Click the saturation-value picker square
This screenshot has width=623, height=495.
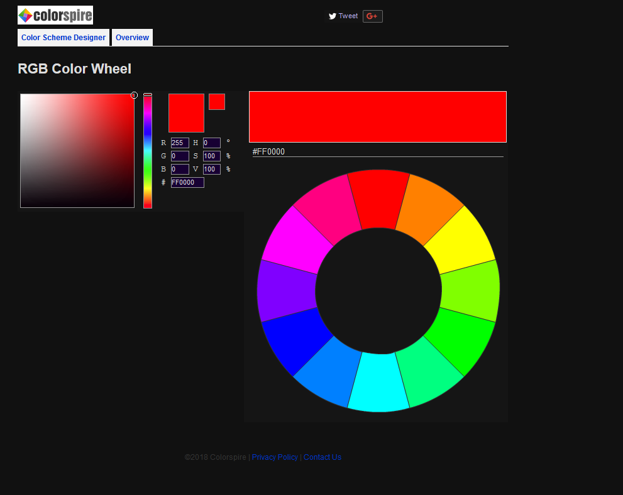[x=77, y=151]
